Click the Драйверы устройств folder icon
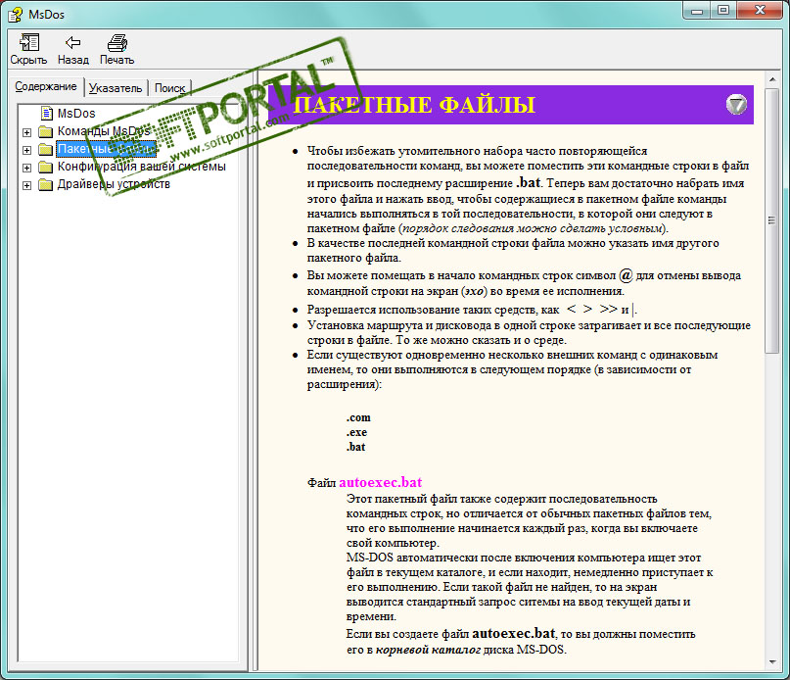Viewport: 790px width, 680px height. coord(46,184)
